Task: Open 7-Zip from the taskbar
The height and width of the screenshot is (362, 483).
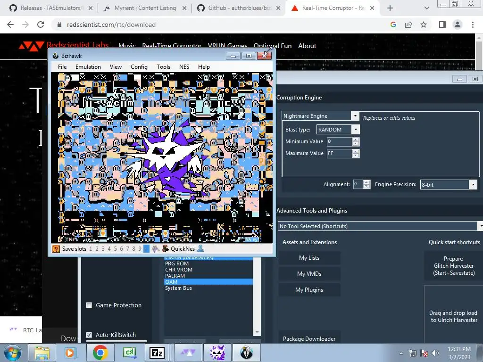Action: pos(157,353)
